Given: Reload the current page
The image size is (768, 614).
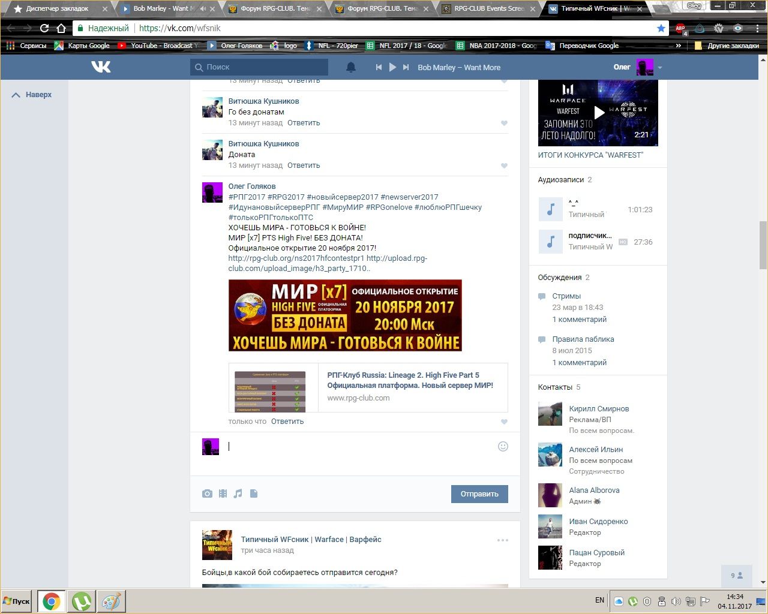Looking at the screenshot, I should 44,28.
